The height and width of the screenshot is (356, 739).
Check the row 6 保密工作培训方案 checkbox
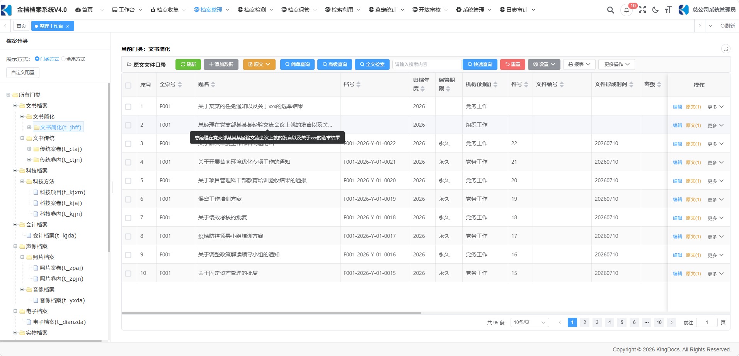pos(128,199)
